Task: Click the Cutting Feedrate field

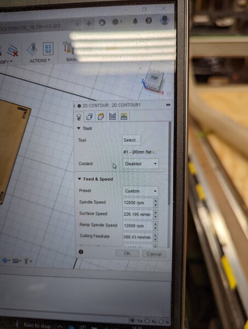Action: pos(138,237)
